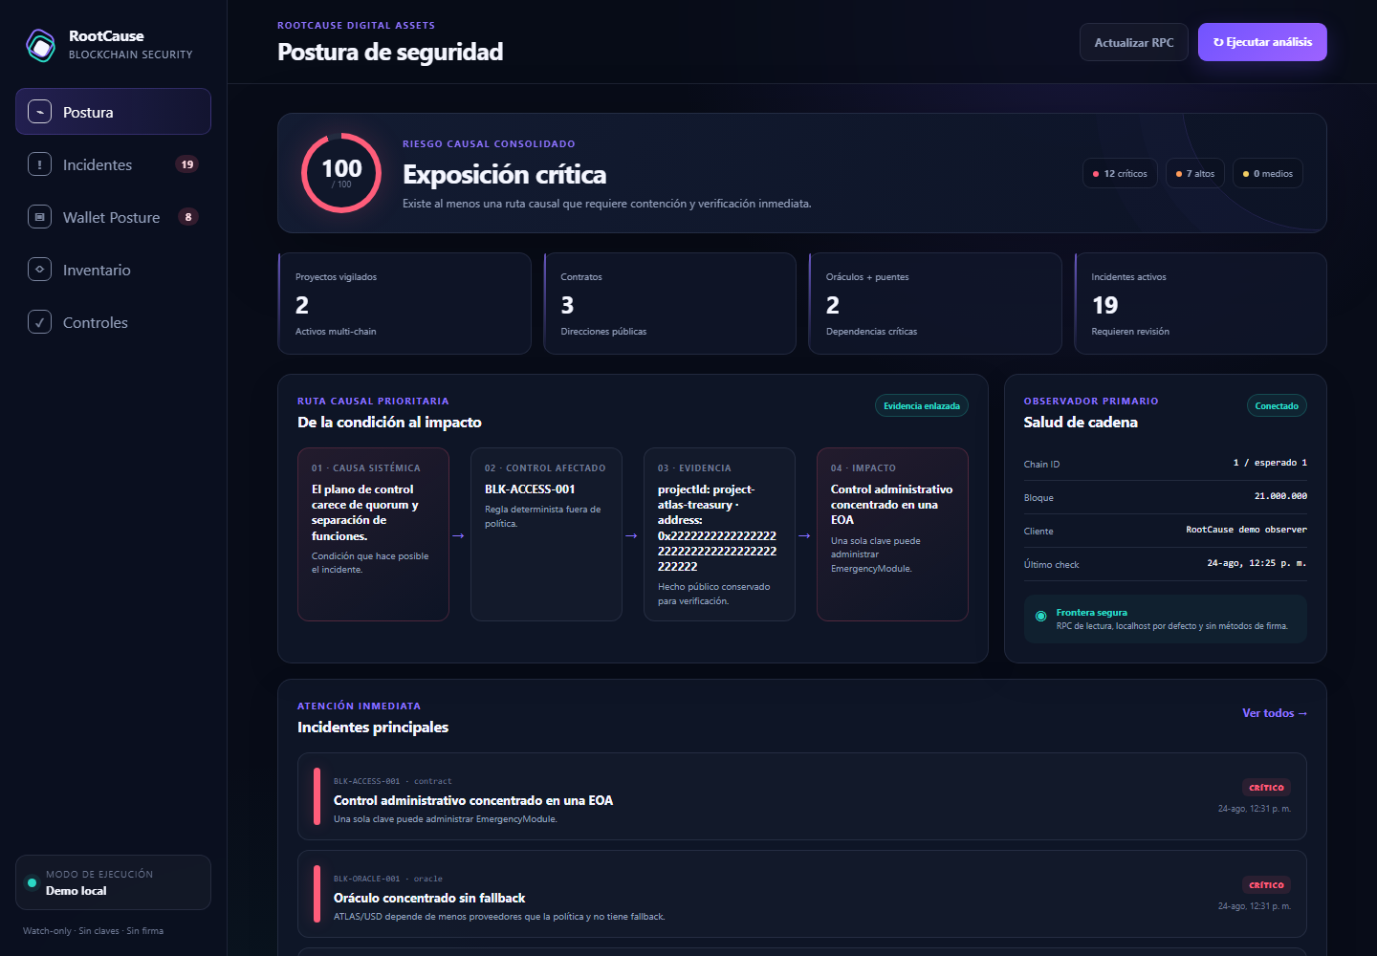Click the Frontera segura notice

(1165, 619)
